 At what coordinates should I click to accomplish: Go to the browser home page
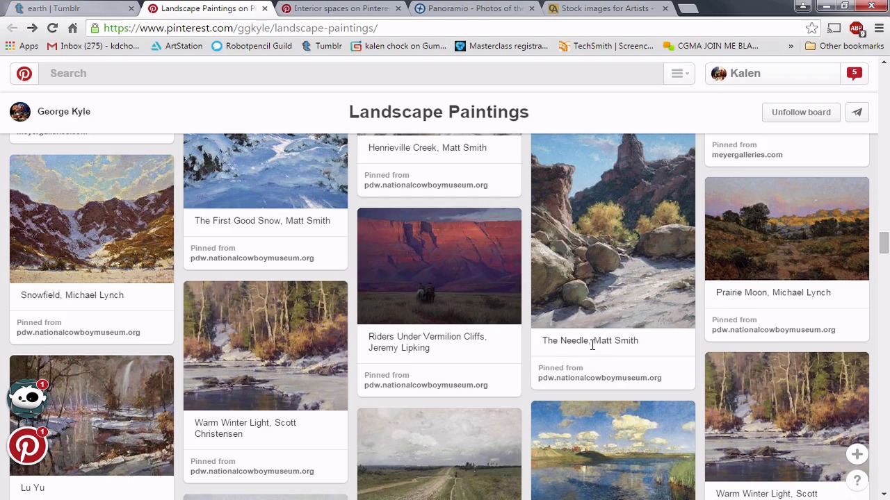(72, 28)
